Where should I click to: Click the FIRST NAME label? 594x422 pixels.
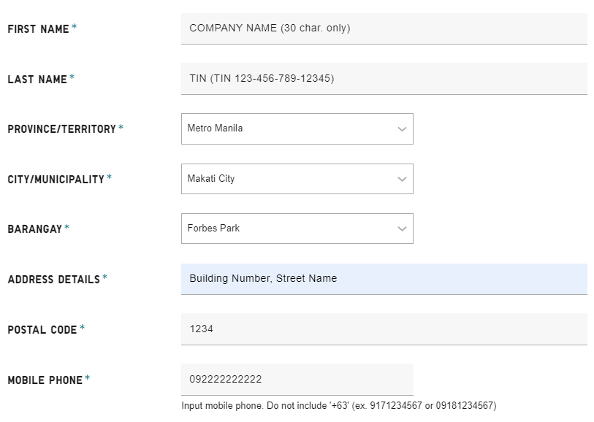pos(38,29)
